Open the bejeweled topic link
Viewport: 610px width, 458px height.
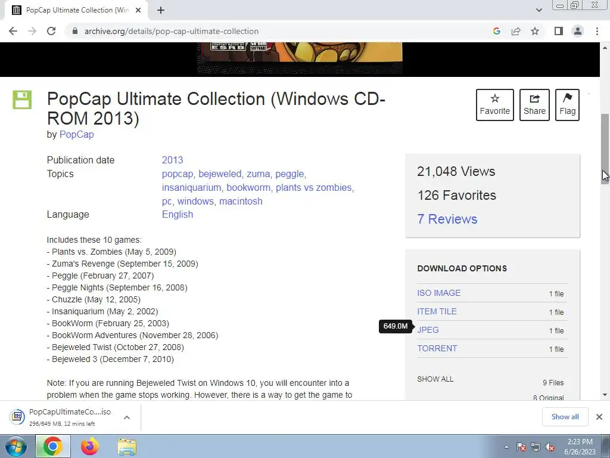pos(220,174)
